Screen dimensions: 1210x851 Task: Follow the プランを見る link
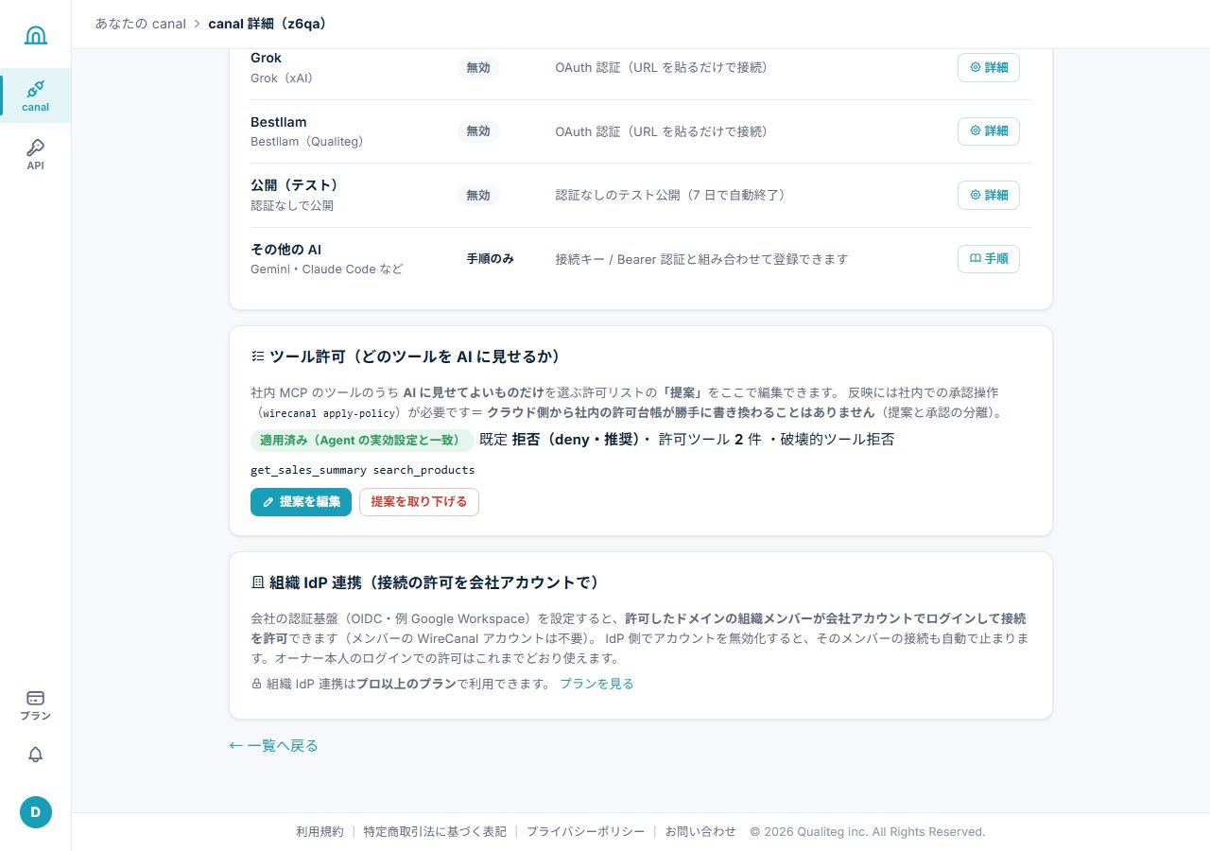click(596, 684)
